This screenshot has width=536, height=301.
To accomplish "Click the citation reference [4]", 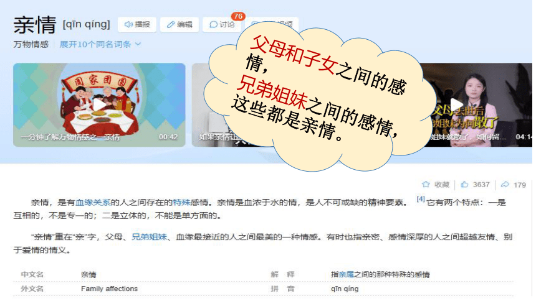I will pyautogui.click(x=421, y=199).
